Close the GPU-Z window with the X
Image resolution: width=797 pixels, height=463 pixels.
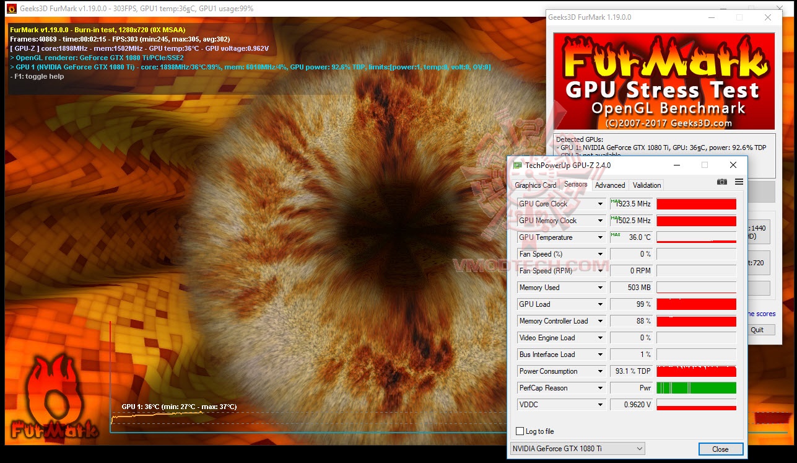733,165
